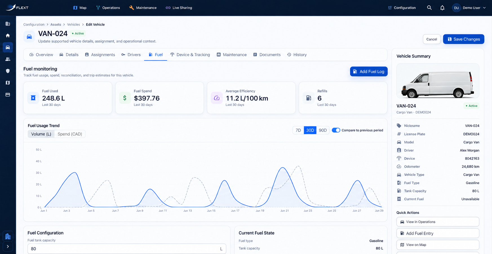
Task: Switch to the Device & Tracking tab
Action: click(x=190, y=55)
